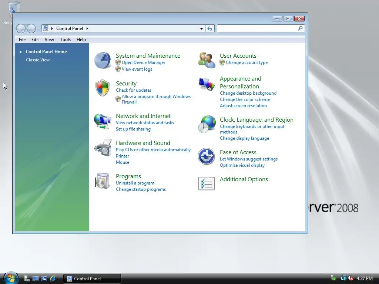Viewport: 379px width, 284px height.
Task: Open the Appearance and Personalization monitor icon
Action: 207,84
